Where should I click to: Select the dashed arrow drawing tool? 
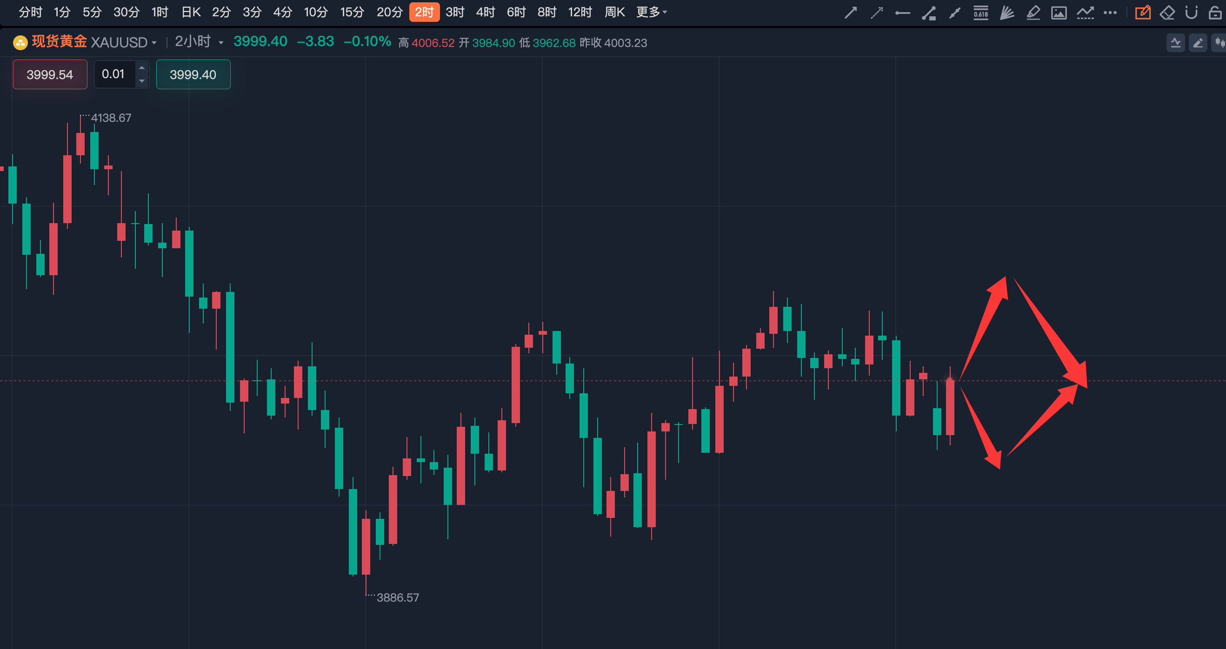pos(876,13)
